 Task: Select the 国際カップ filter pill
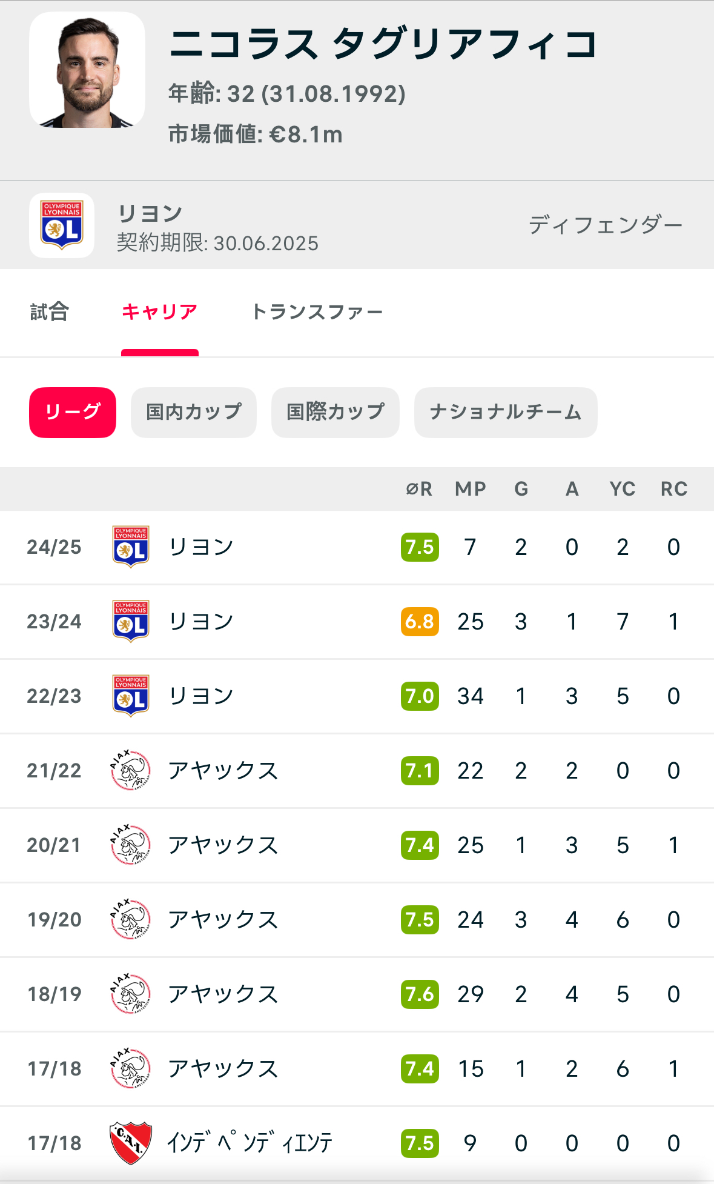336,412
